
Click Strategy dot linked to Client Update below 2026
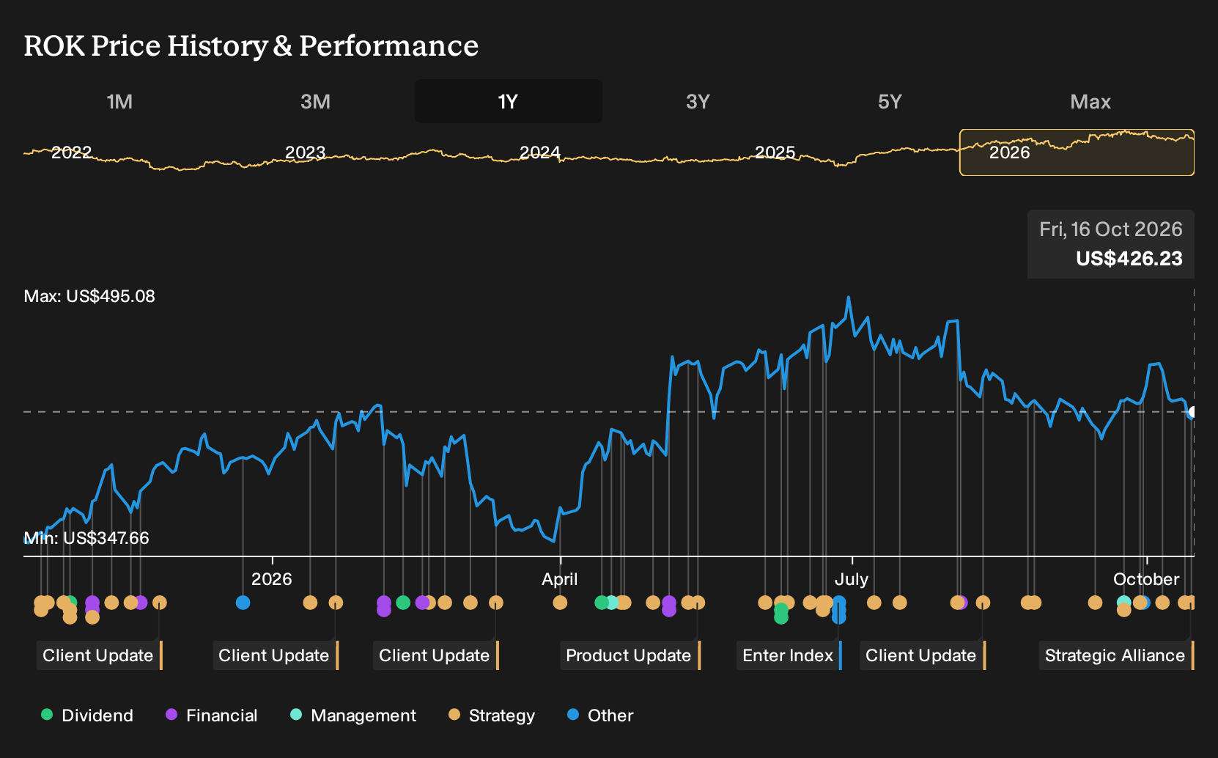336,603
